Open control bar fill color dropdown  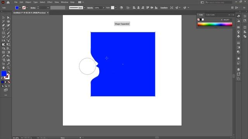pyautogui.click(x=20, y=8)
